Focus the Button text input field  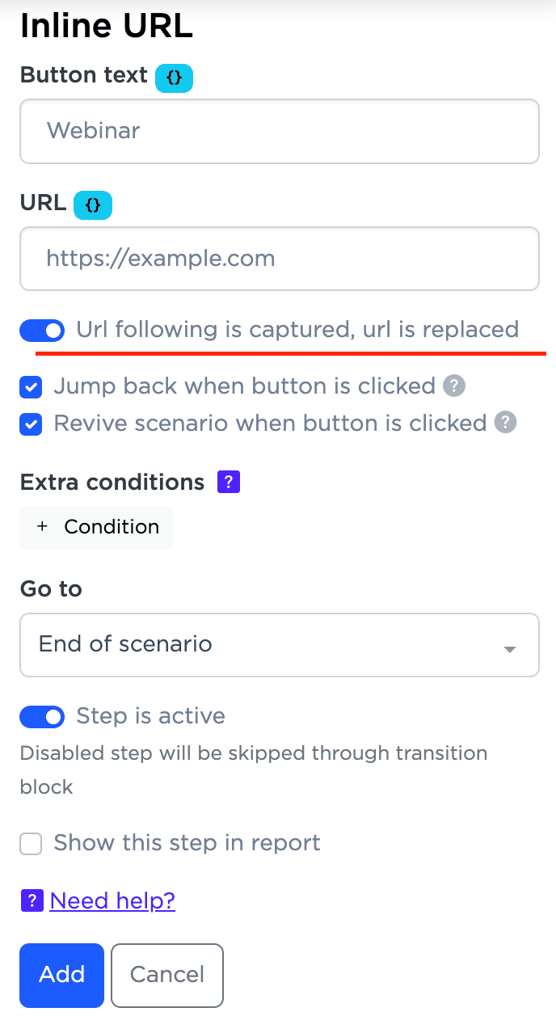coord(279,131)
